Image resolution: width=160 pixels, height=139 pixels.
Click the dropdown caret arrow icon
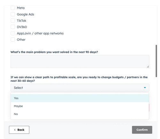coord(145,88)
